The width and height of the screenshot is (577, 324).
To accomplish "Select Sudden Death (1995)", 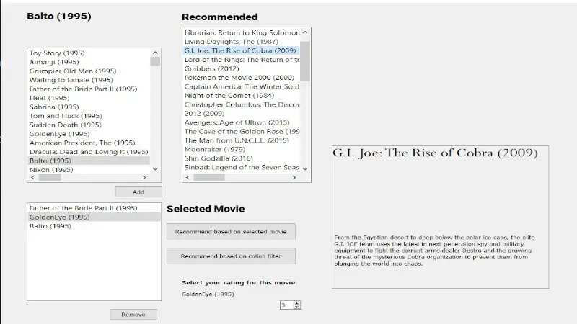I will [89, 125].
